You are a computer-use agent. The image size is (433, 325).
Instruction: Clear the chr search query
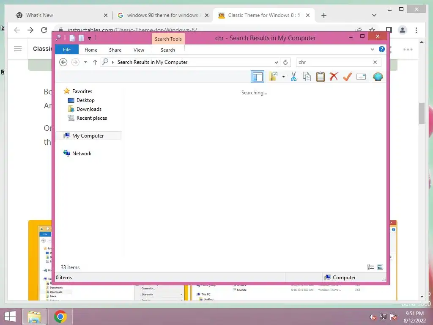point(375,62)
